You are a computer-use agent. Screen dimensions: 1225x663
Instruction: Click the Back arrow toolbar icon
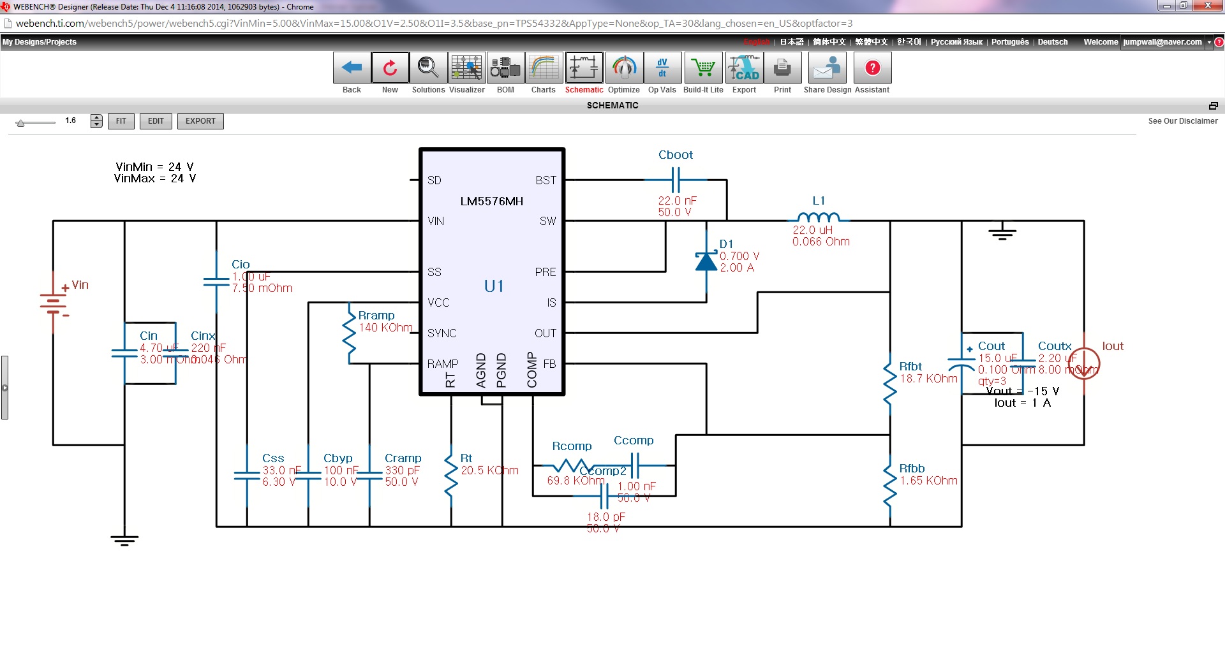[352, 68]
